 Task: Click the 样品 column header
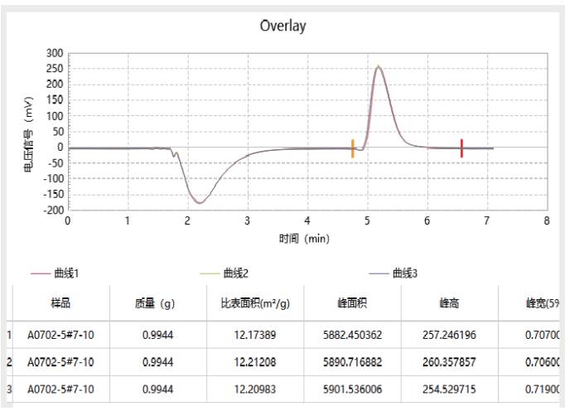(x=61, y=303)
